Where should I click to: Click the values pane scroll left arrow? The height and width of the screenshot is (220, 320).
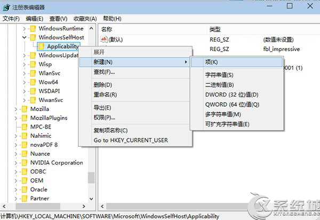click(x=102, y=206)
